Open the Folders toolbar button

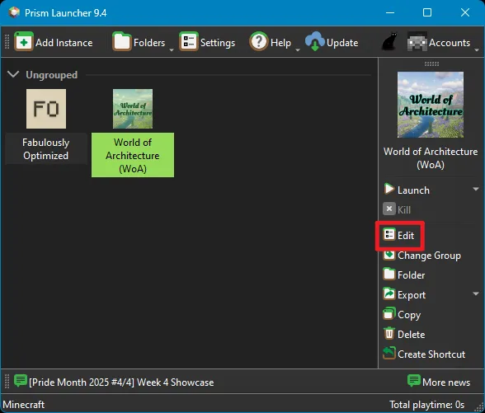[139, 42]
